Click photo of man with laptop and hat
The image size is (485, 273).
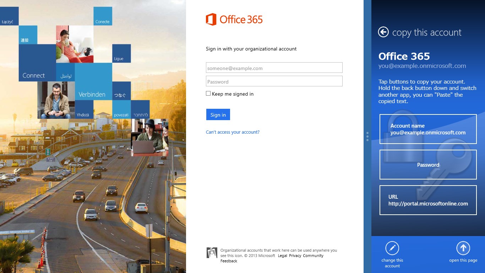tap(149, 138)
